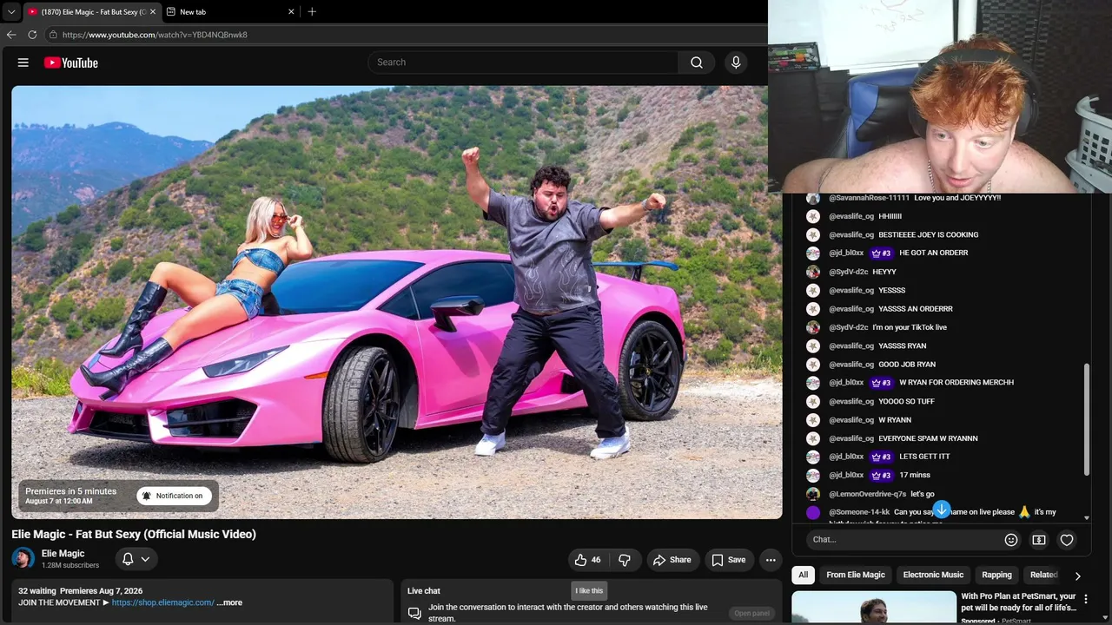Jump to latest chat messages arrow

tap(942, 510)
